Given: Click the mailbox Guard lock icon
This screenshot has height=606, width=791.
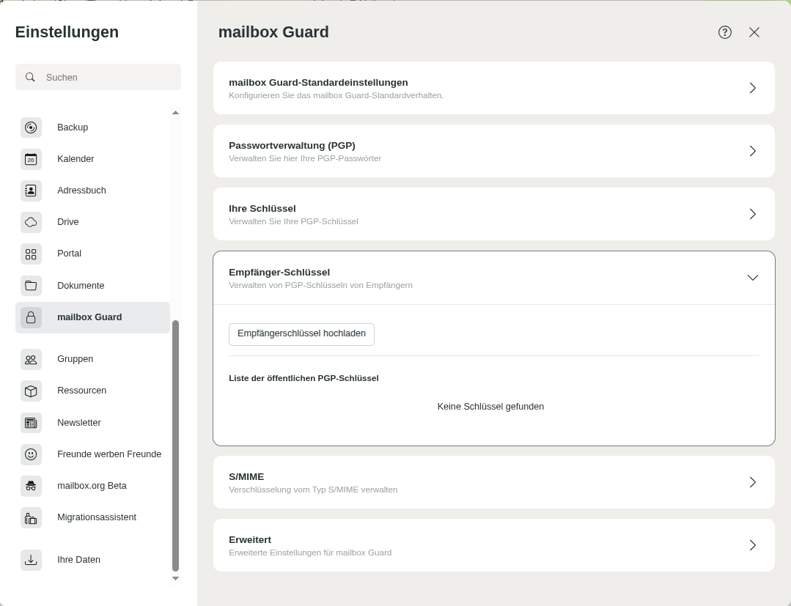Looking at the screenshot, I should [x=31, y=317].
